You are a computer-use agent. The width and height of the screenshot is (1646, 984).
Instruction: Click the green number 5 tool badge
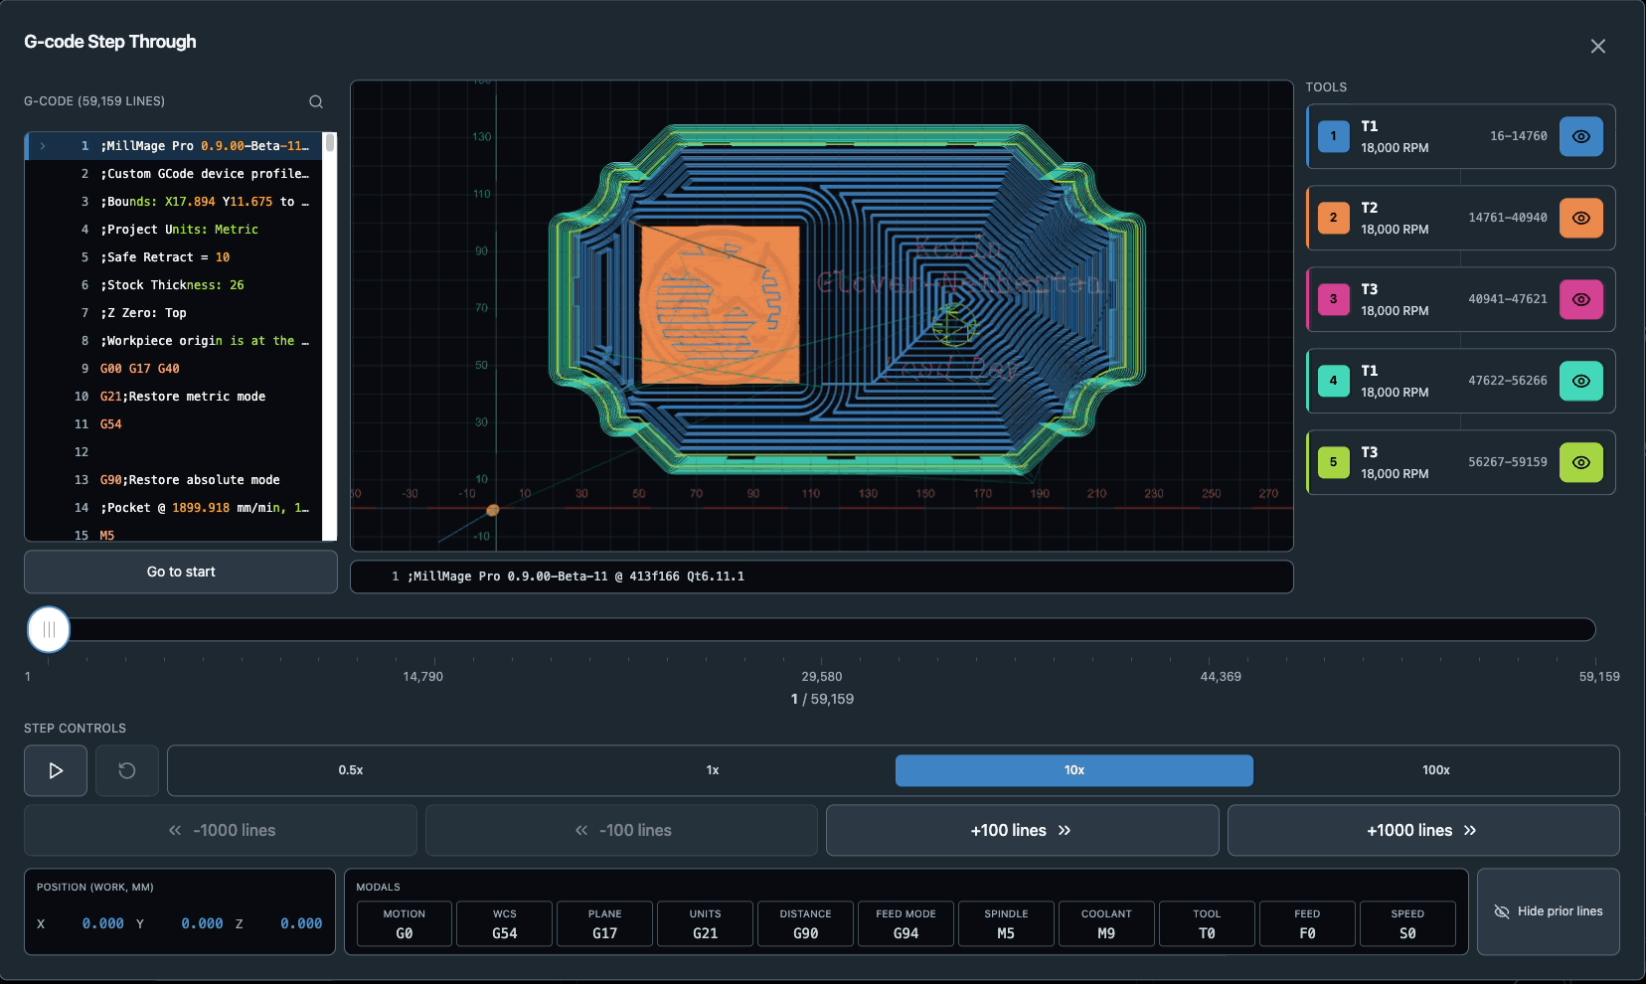(1334, 462)
